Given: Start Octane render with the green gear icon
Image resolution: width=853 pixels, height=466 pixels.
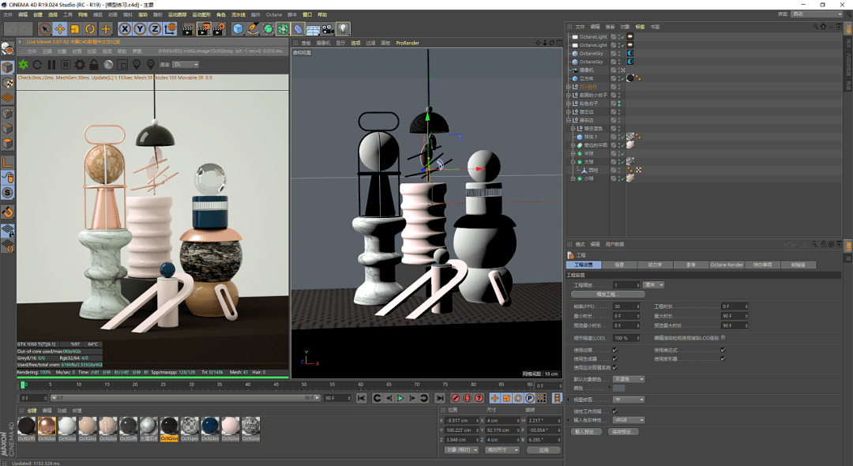Looking at the screenshot, I should coord(24,65).
